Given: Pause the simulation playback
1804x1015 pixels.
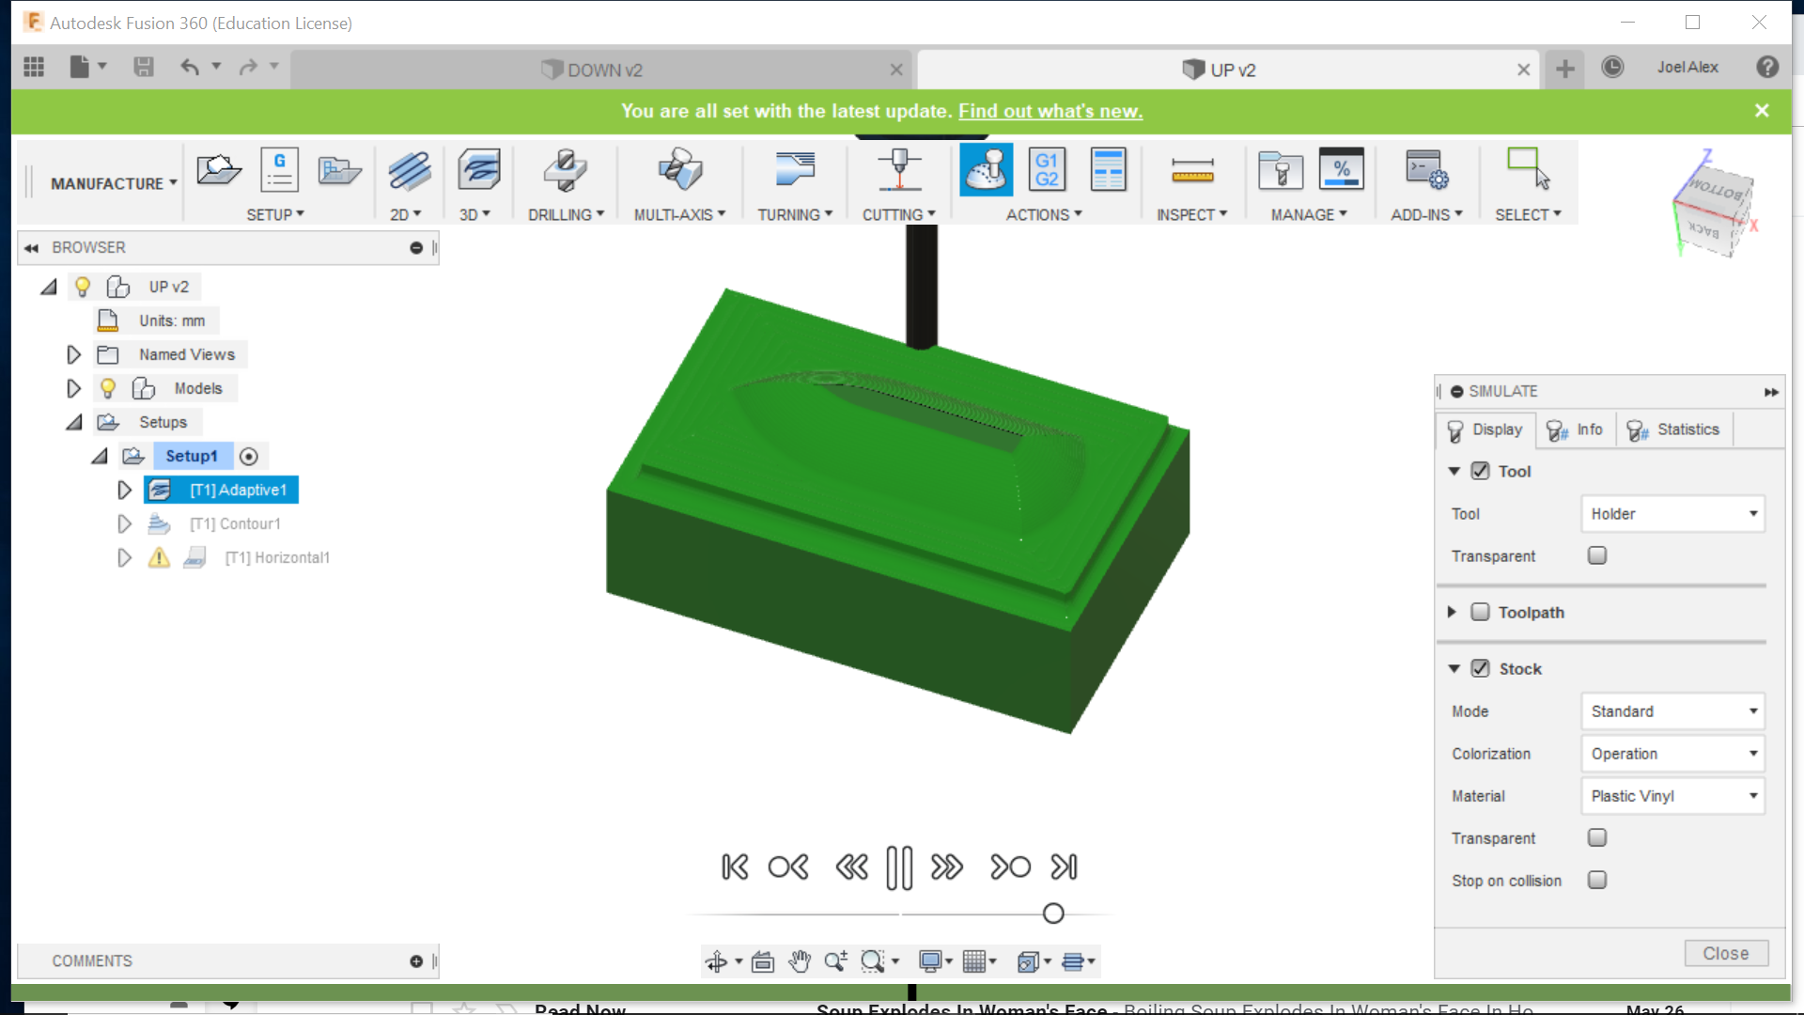Looking at the screenshot, I should click(899, 867).
